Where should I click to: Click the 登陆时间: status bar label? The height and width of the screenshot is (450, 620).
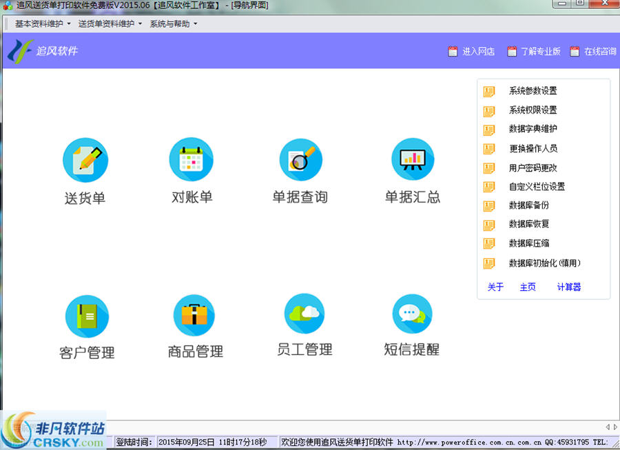coord(134,442)
